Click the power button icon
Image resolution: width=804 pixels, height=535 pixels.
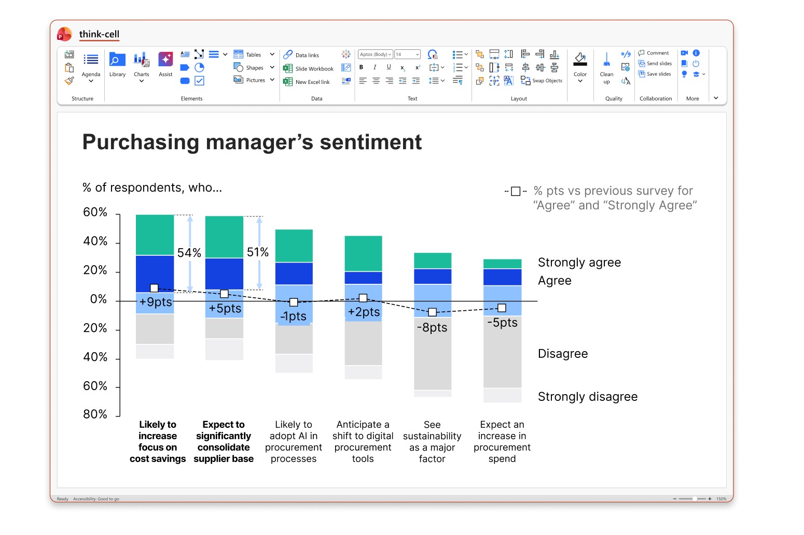pyautogui.click(x=696, y=64)
